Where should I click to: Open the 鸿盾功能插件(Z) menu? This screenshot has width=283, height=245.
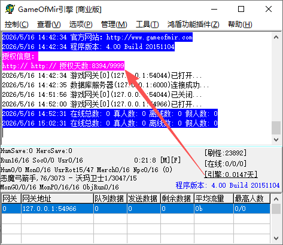point(193,24)
